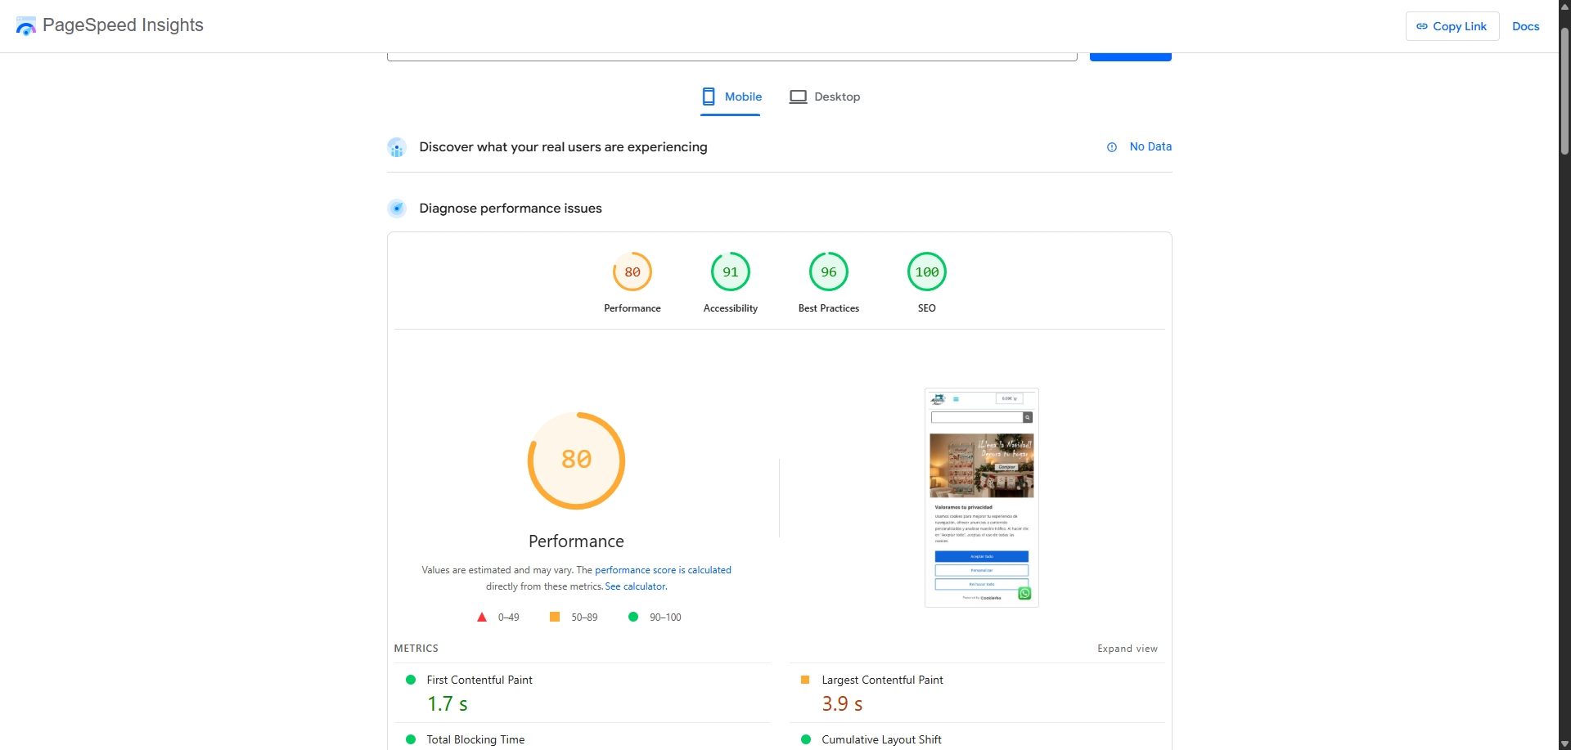This screenshot has width=1571, height=750.
Task: Switch to the Mobile tab
Action: (x=731, y=97)
